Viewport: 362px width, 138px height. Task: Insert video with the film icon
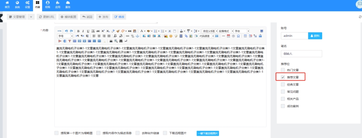181,36
